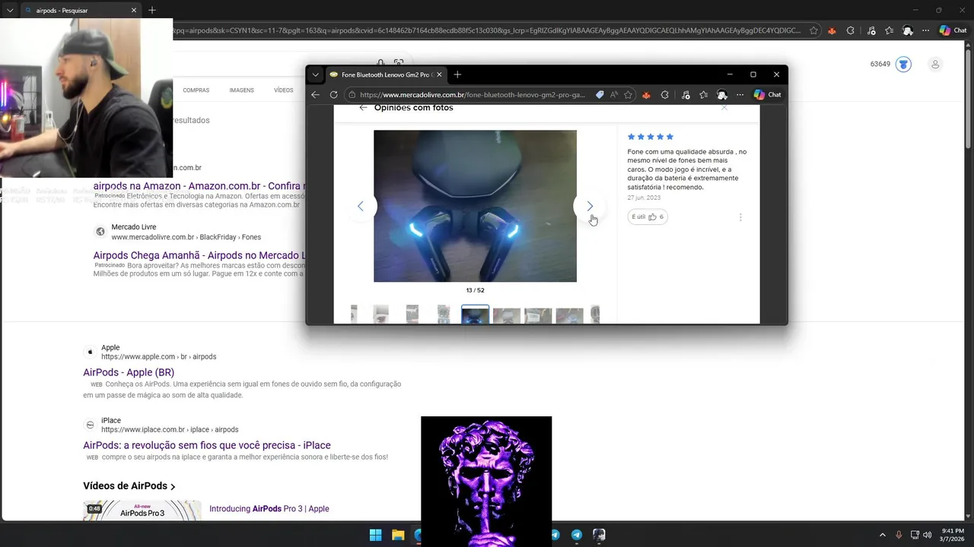Show the next review photo with right arrow
The height and width of the screenshot is (547, 974).
[x=589, y=207]
